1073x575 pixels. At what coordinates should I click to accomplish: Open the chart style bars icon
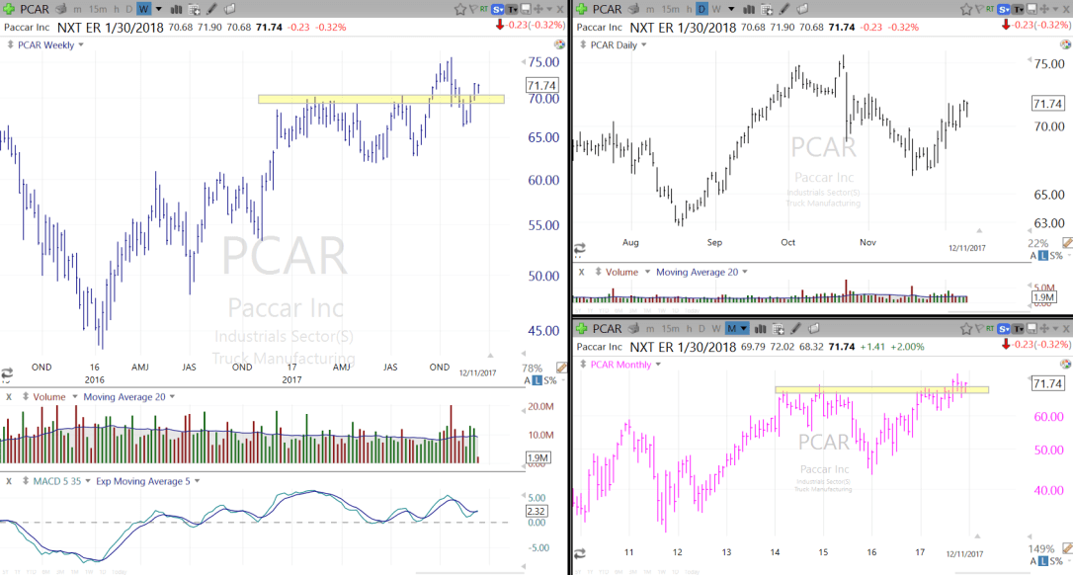pos(176,9)
